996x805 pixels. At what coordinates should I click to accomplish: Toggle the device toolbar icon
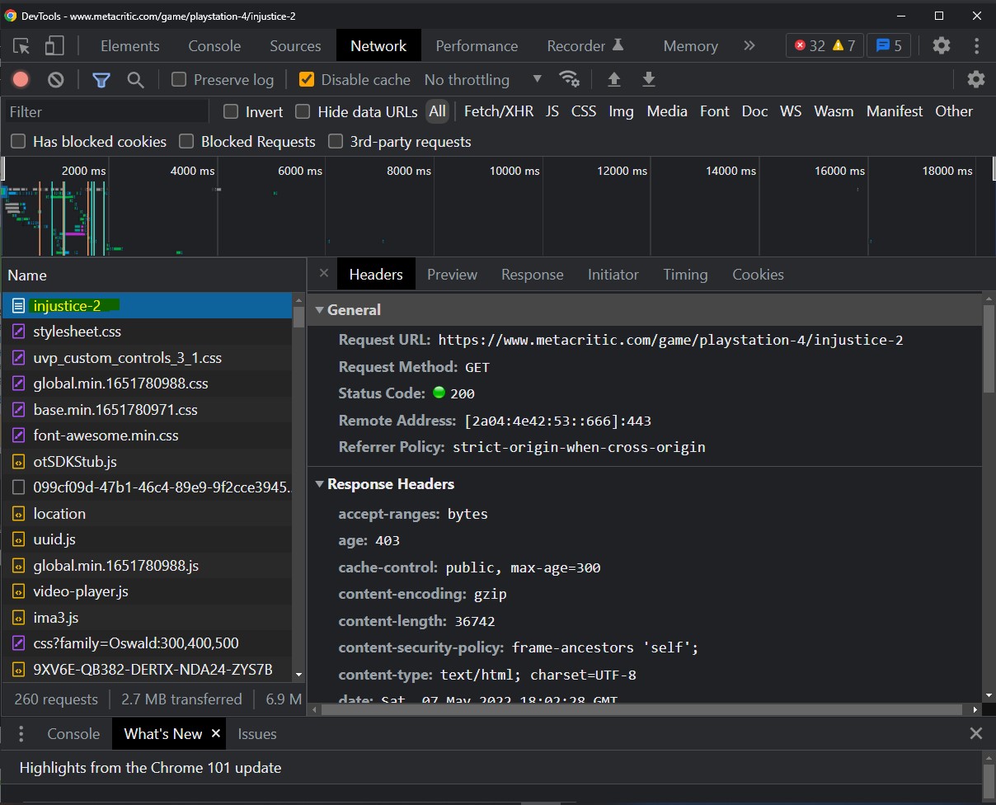tap(54, 46)
